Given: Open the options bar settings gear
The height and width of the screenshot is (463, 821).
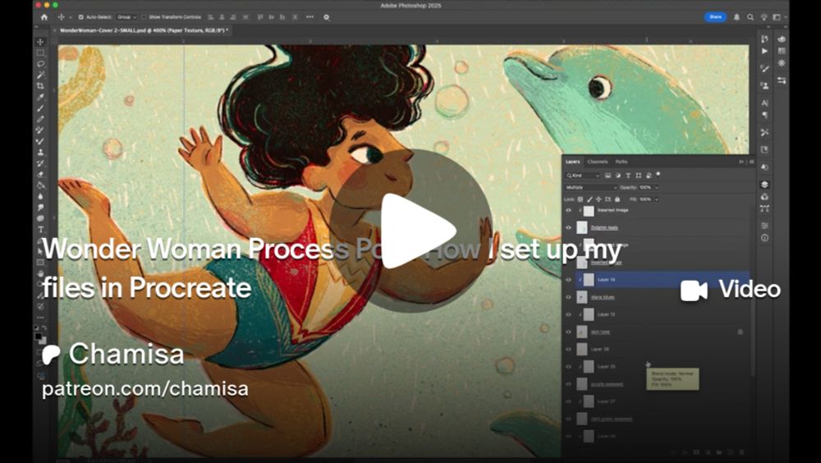Looking at the screenshot, I should coord(326,17).
